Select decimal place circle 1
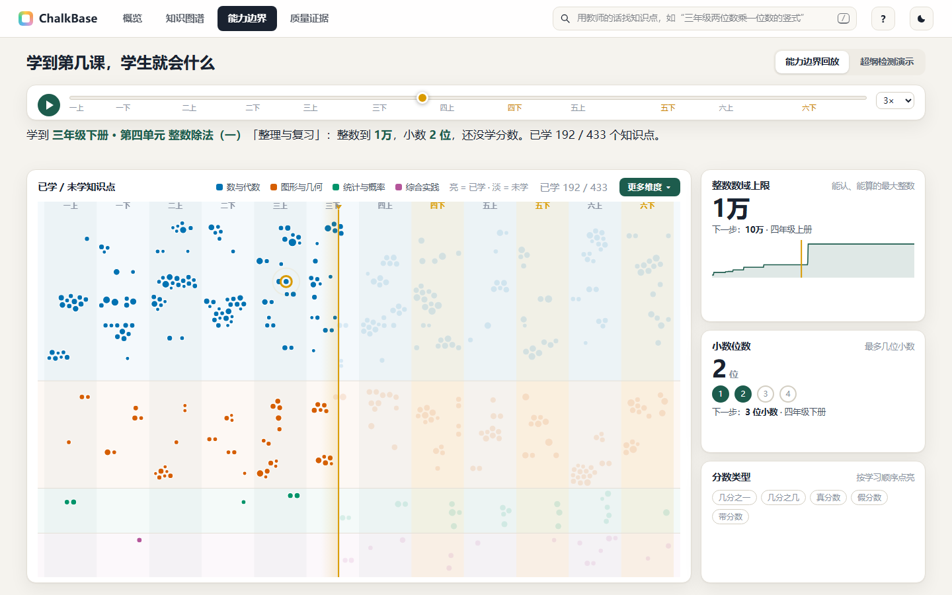 click(x=721, y=394)
